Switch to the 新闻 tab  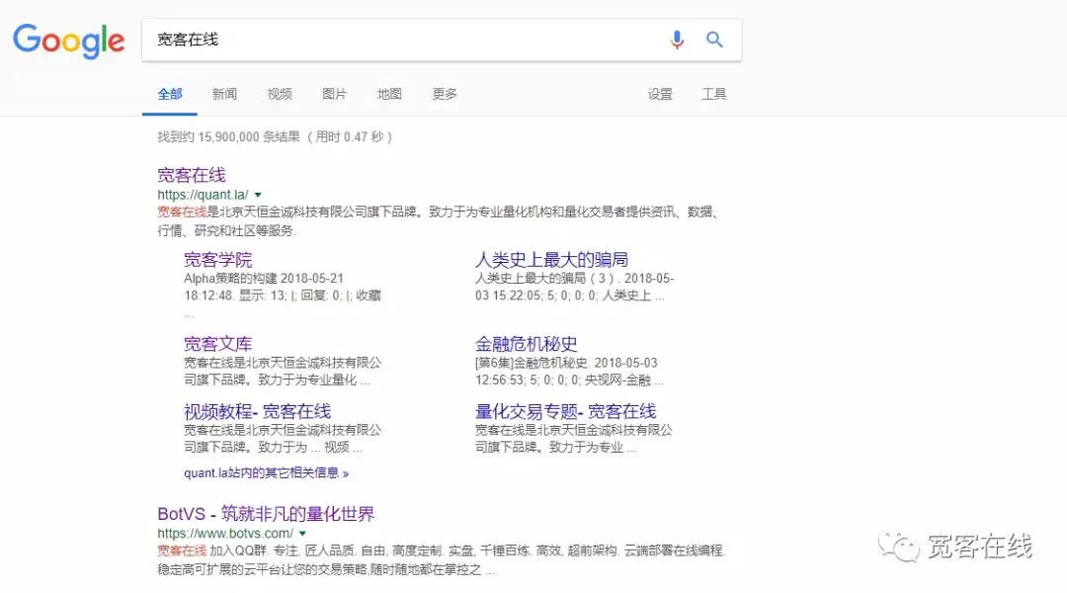pyautogui.click(x=224, y=94)
